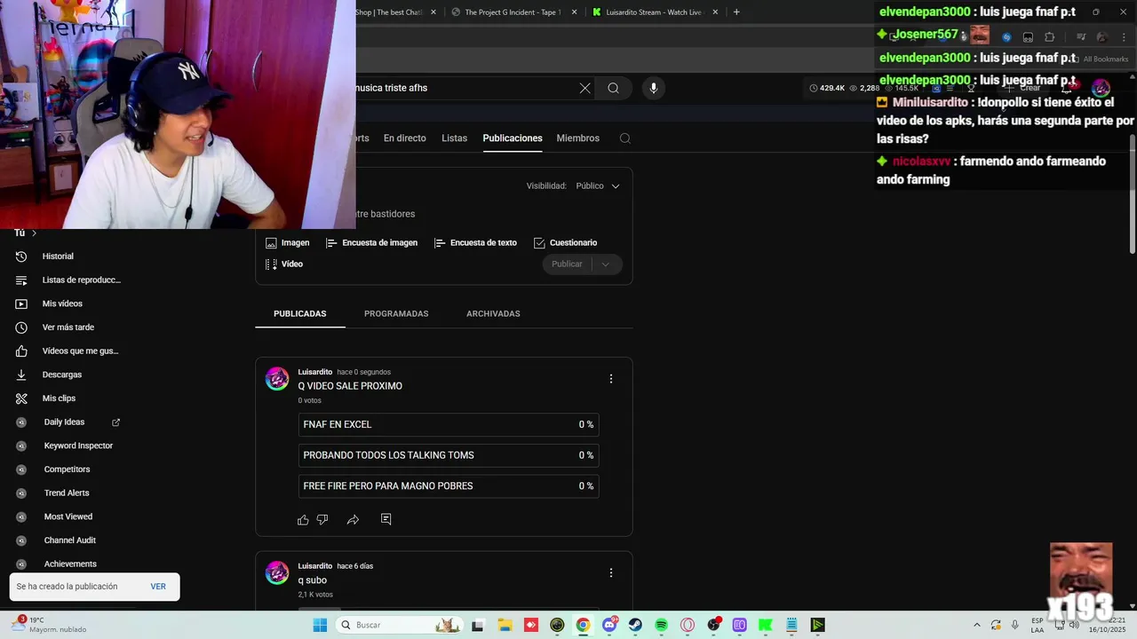Open a new browser tab
This screenshot has width=1137, height=639.
pos(736,12)
